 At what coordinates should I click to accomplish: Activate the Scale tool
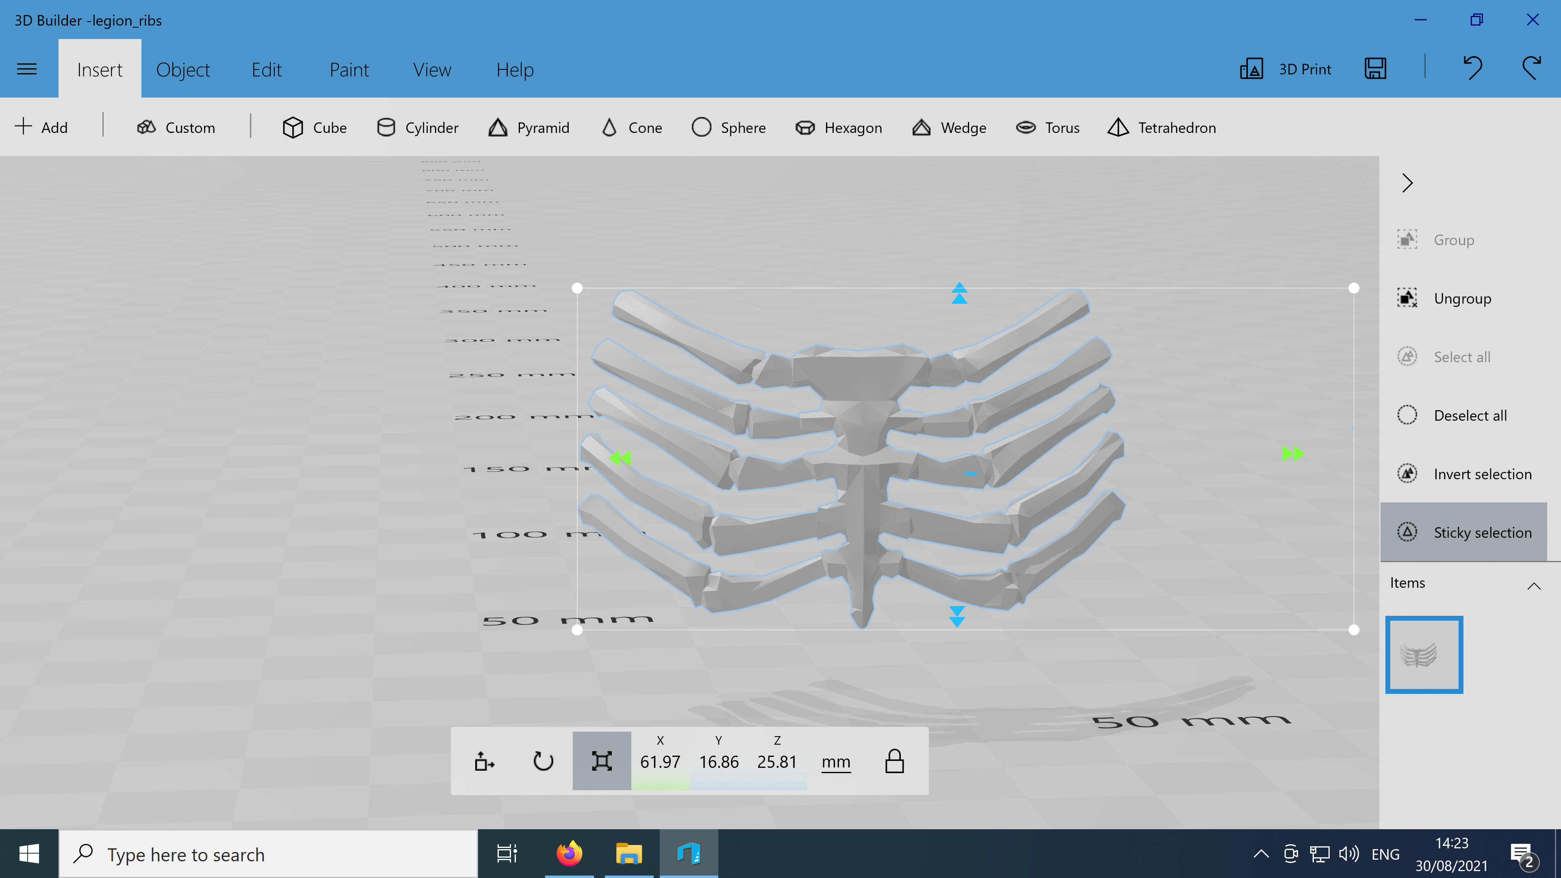pos(602,761)
